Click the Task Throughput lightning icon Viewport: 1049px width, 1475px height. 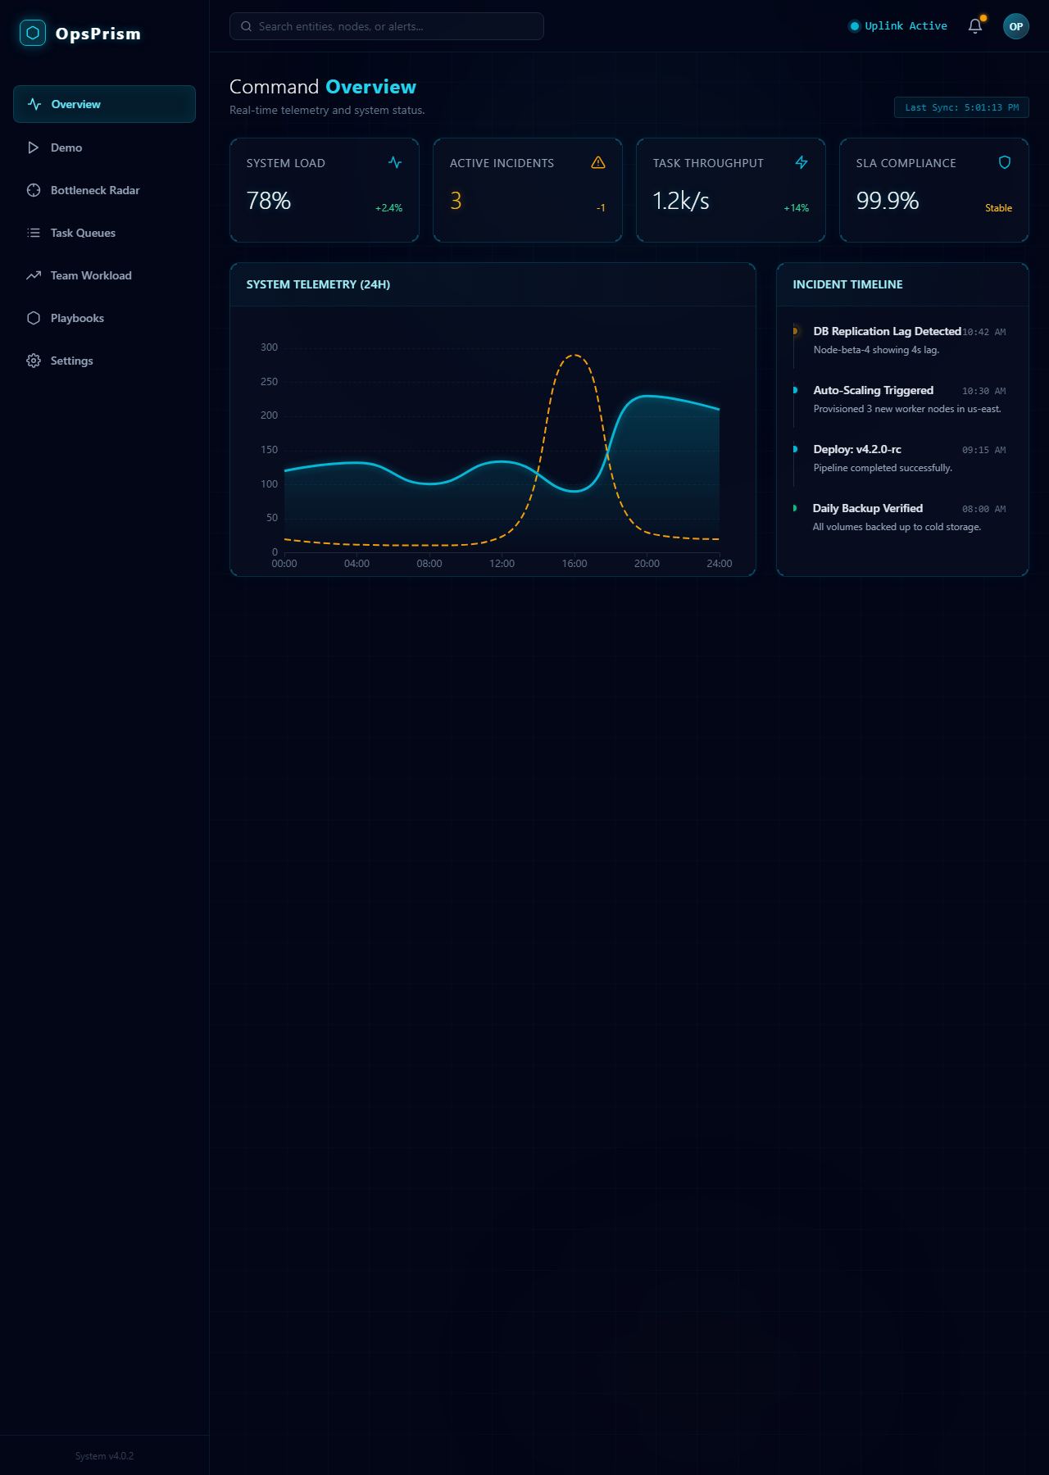pos(802,162)
